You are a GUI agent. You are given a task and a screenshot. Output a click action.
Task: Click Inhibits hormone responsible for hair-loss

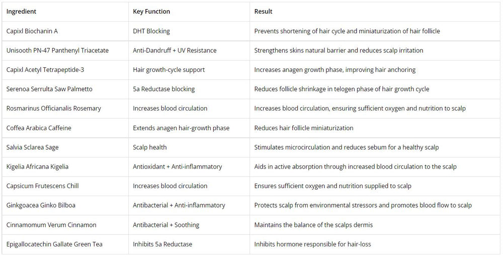coord(312,244)
